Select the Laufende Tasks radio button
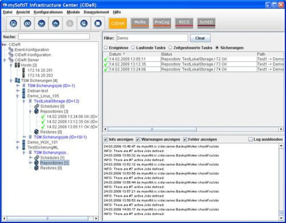286x223 pixels. pos(133,47)
